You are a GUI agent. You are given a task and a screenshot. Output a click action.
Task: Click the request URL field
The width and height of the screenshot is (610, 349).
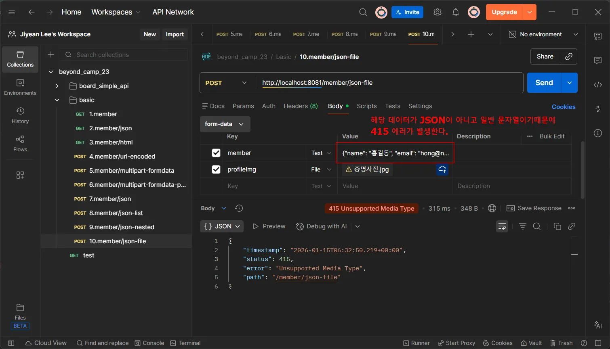click(x=389, y=83)
